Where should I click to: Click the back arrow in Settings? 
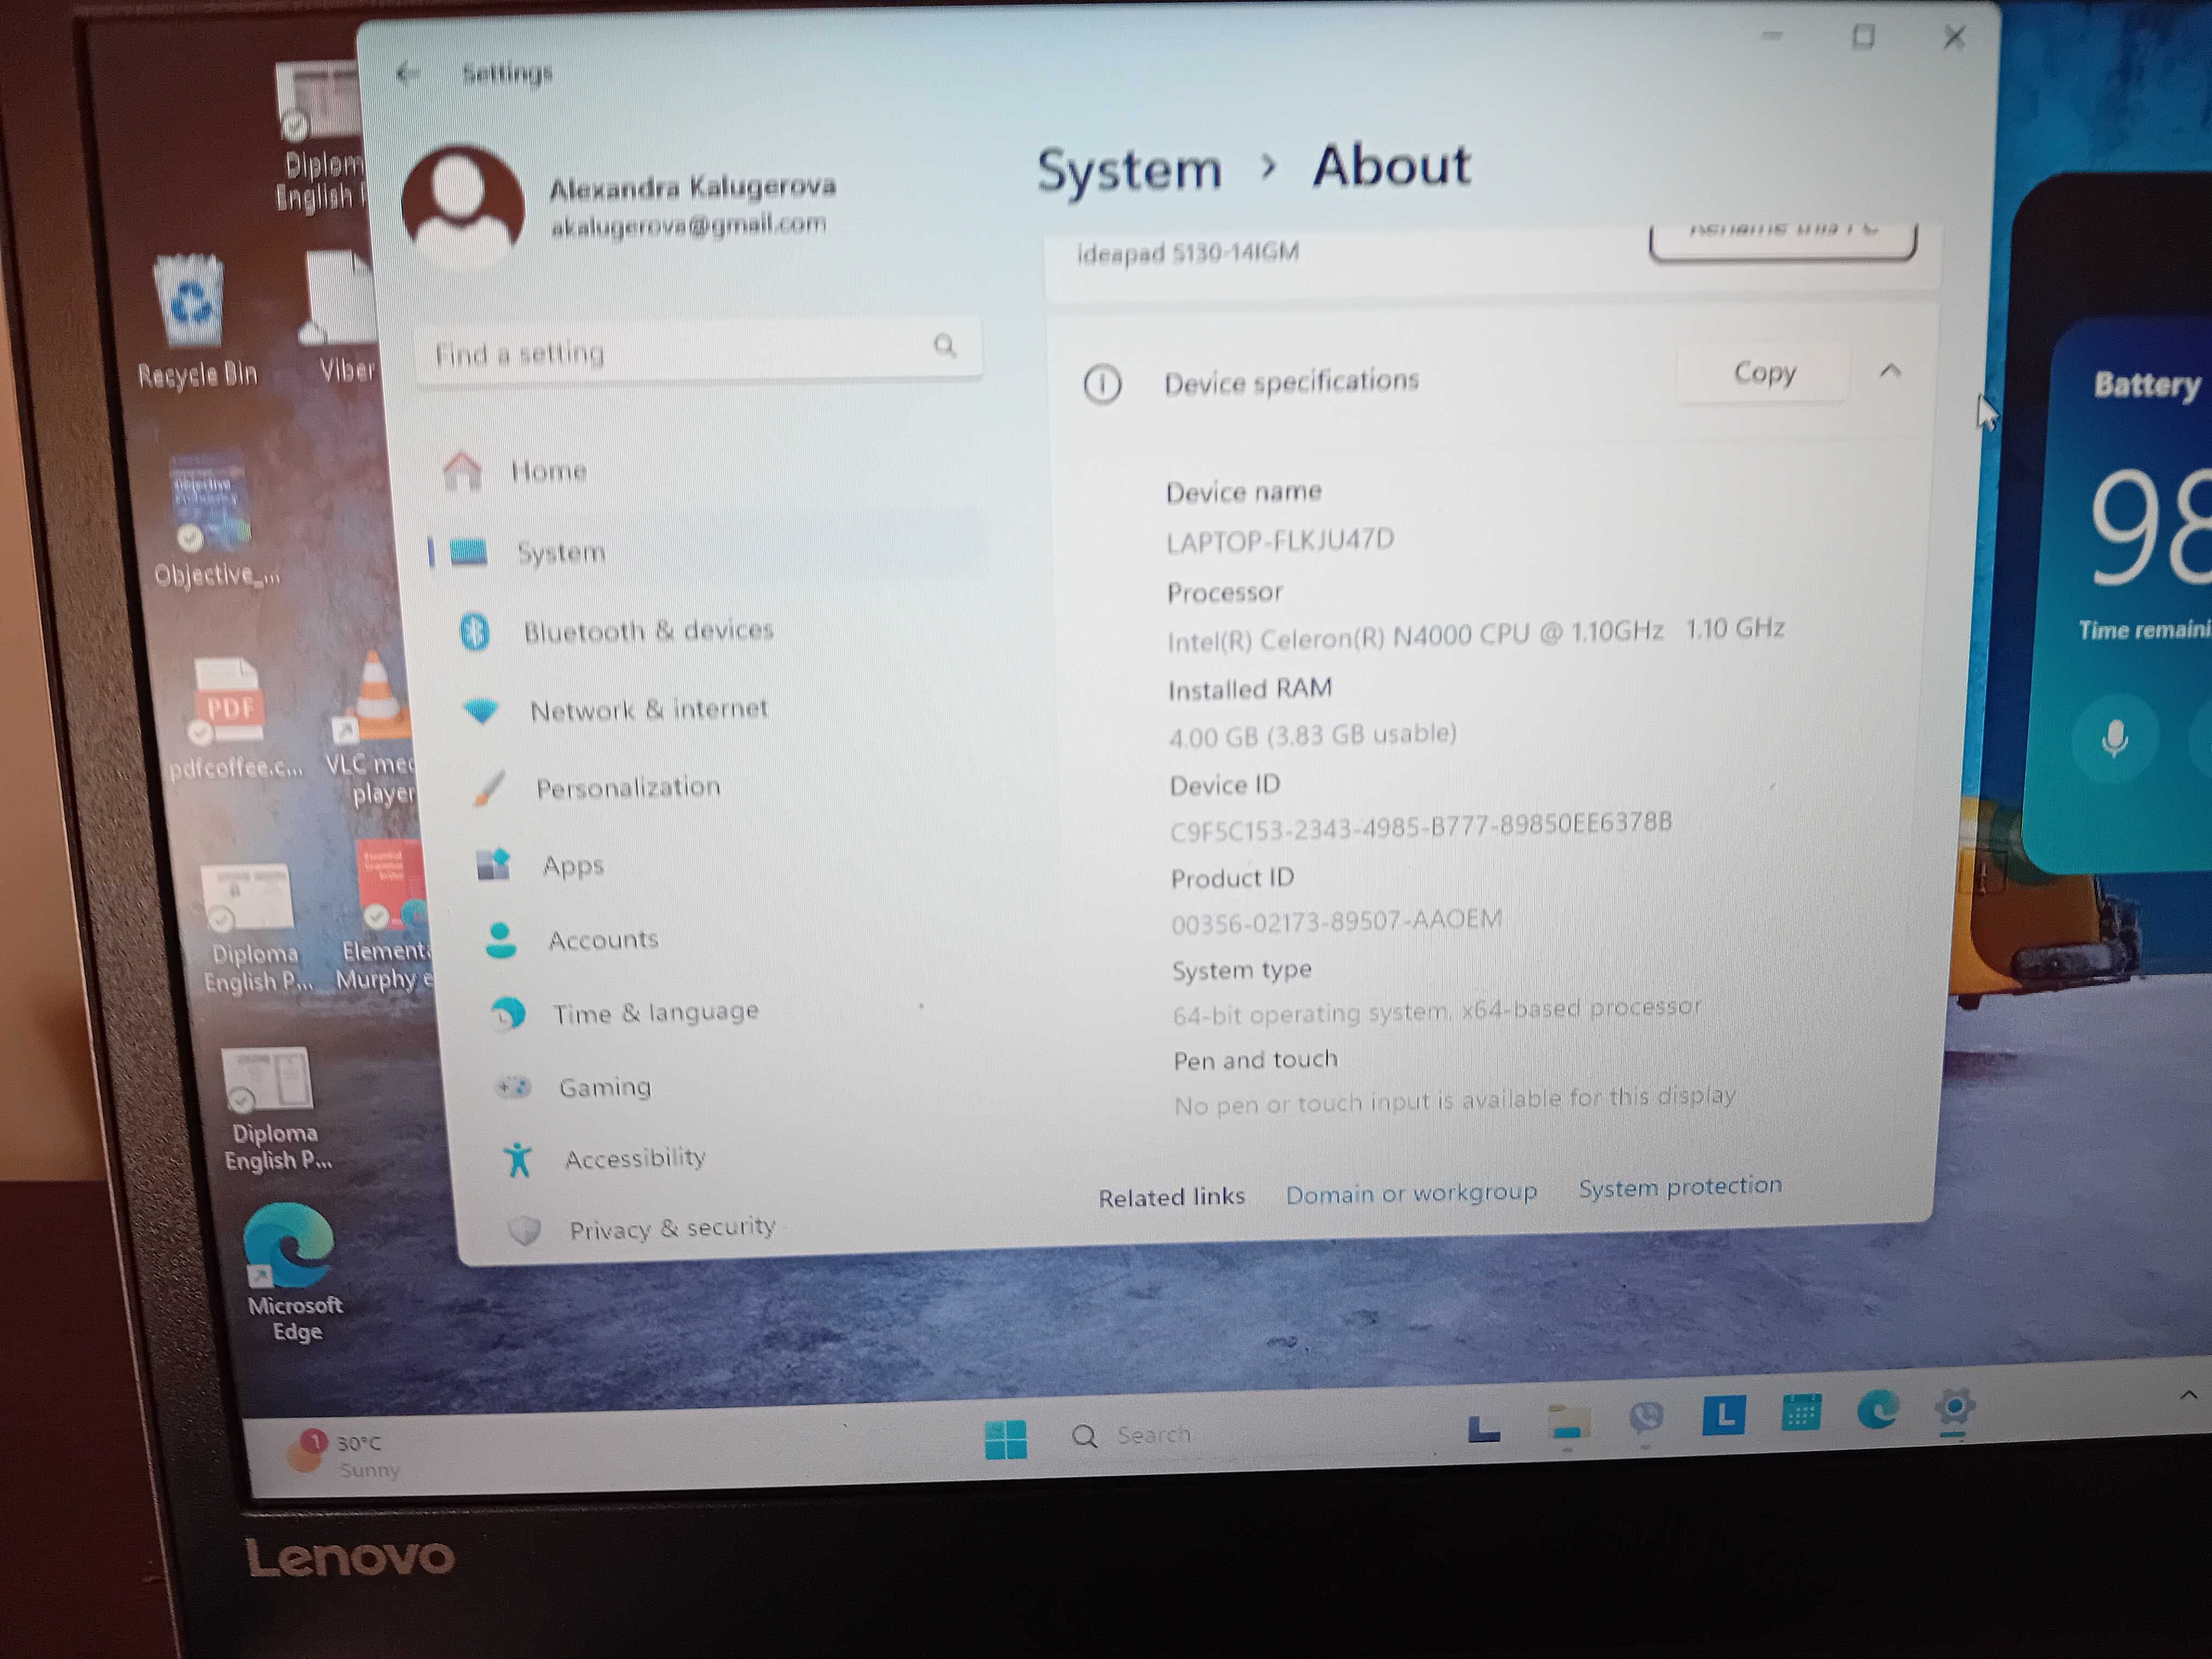pyautogui.click(x=407, y=73)
